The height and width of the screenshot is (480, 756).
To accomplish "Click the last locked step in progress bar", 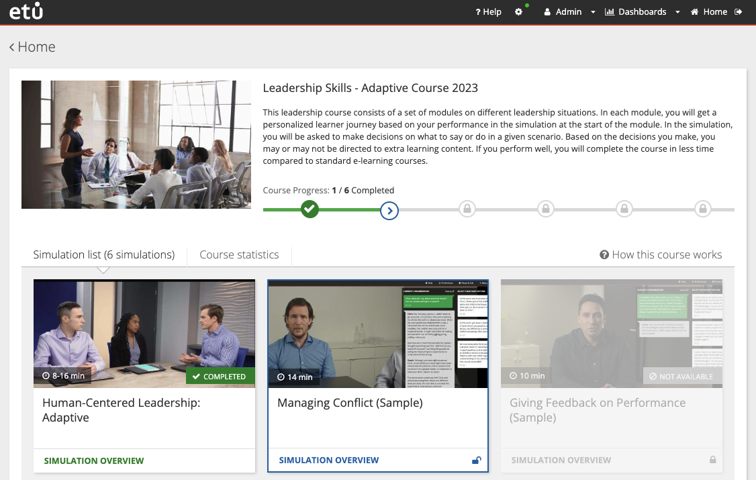I will pyautogui.click(x=702, y=209).
